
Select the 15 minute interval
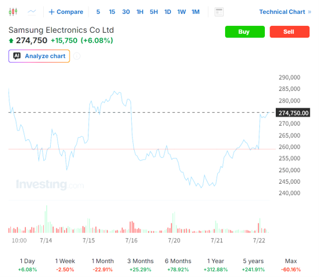pyautogui.click(x=112, y=12)
